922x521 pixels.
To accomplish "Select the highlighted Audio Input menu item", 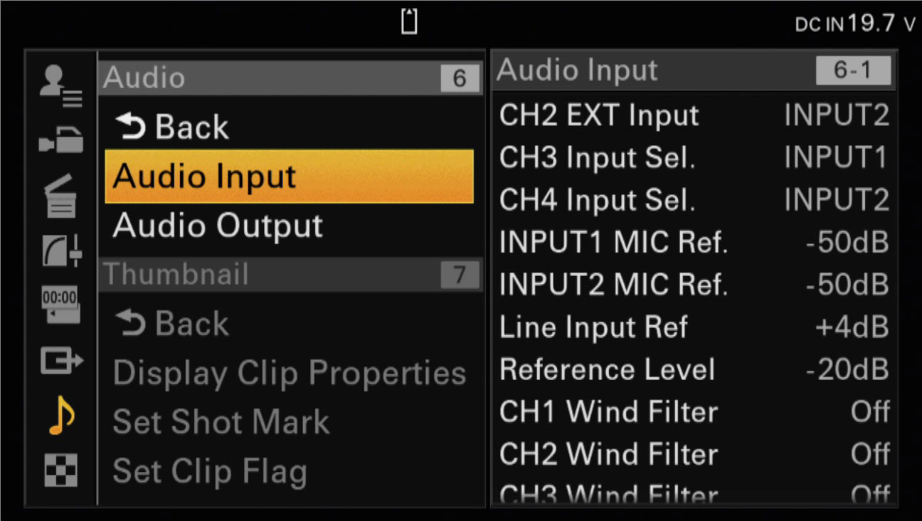I will tap(289, 176).
